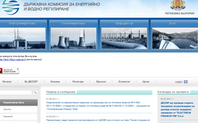Viewport: 198px width, 123px height.
Task: Click the Republic of Bulgaria coat of arms
Action: click(x=178, y=5)
